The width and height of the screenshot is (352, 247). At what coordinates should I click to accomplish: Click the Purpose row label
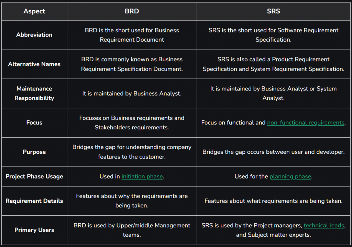pyautogui.click(x=34, y=152)
